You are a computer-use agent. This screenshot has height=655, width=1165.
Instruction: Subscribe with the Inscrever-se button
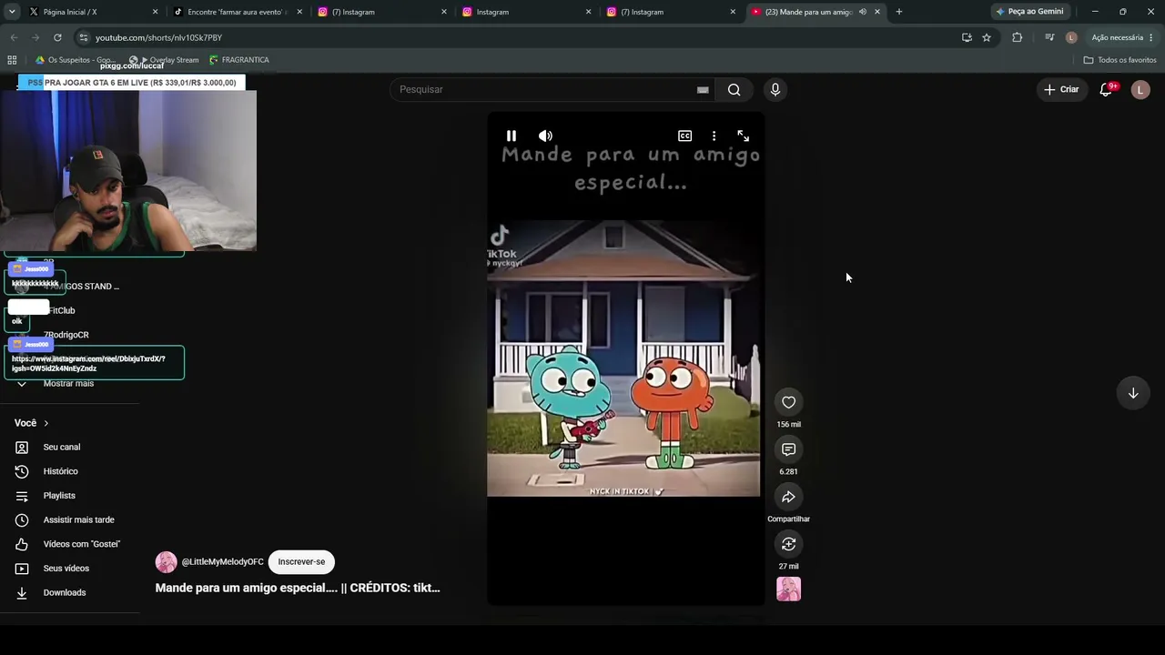[x=301, y=562]
